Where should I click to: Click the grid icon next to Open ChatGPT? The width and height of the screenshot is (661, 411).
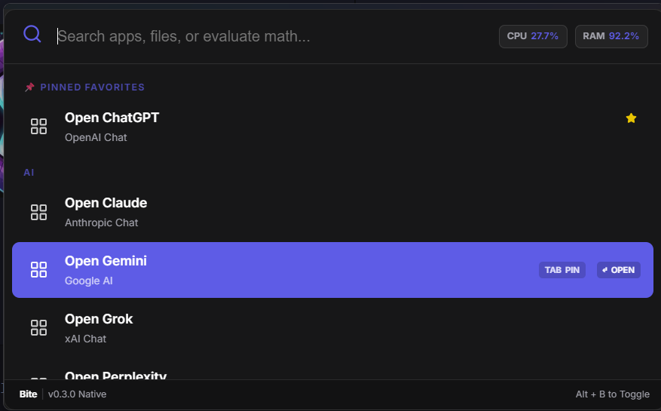(x=38, y=127)
